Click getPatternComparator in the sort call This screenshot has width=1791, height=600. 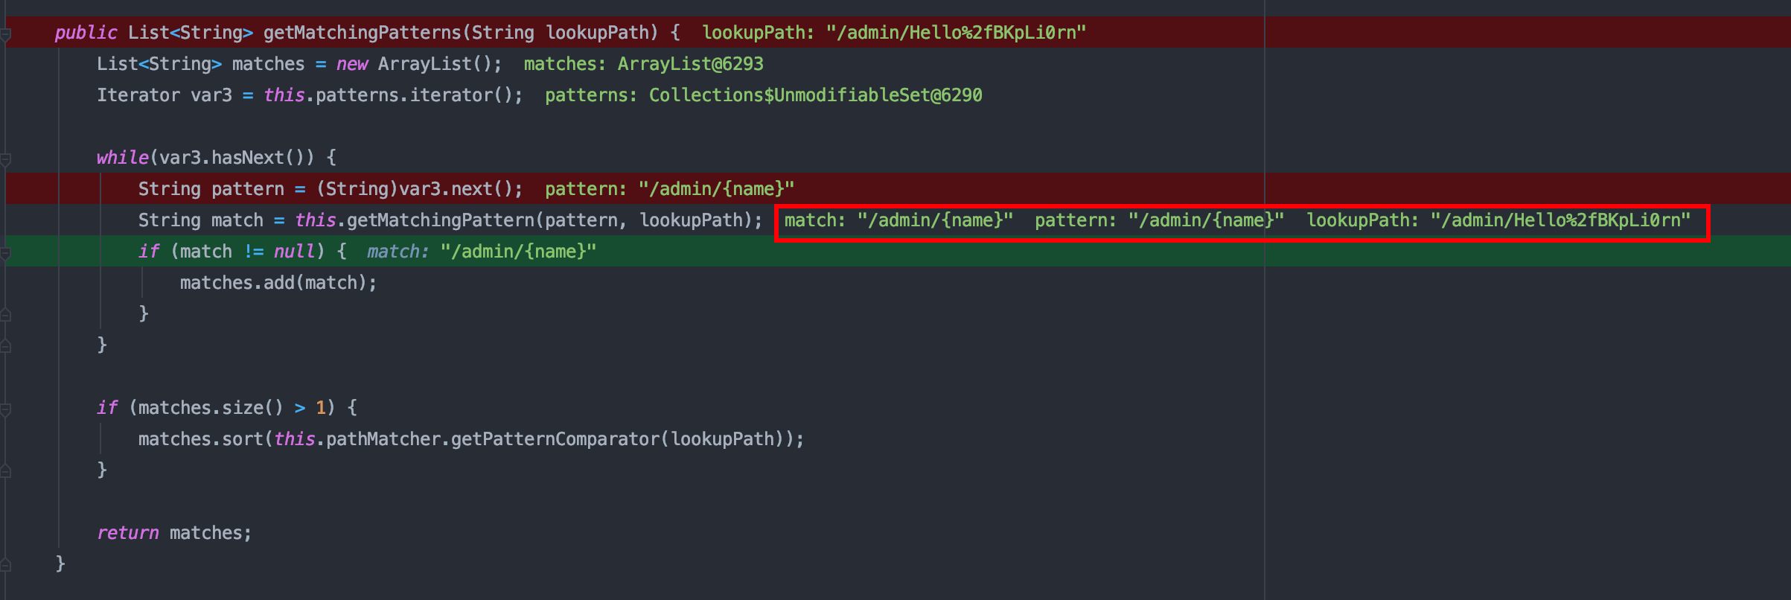pos(555,439)
